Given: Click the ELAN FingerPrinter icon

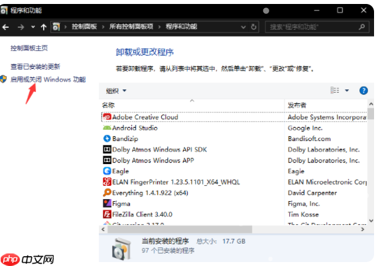Looking at the screenshot, I should 107,182.
